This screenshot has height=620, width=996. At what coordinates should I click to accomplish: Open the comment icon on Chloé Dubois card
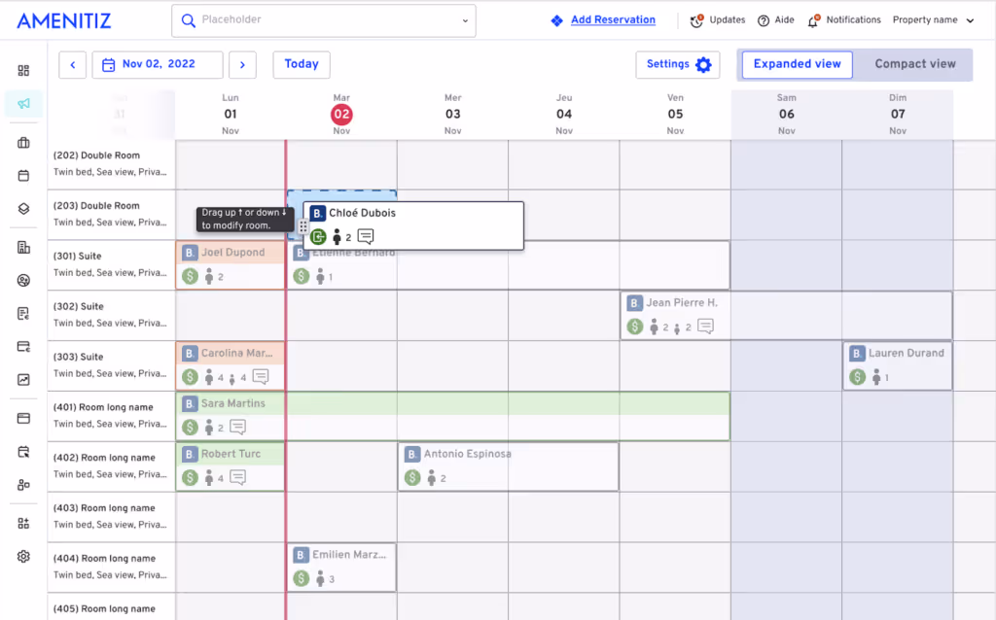pos(366,237)
